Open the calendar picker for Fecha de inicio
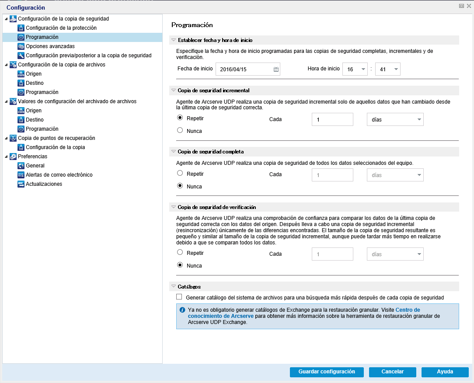 click(276, 69)
